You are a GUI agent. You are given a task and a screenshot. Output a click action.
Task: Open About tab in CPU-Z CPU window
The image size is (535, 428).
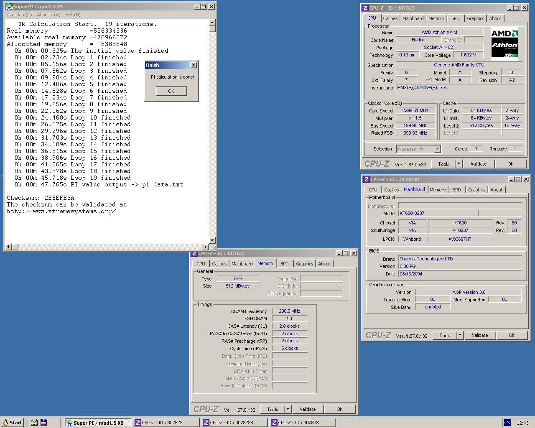[x=495, y=18]
